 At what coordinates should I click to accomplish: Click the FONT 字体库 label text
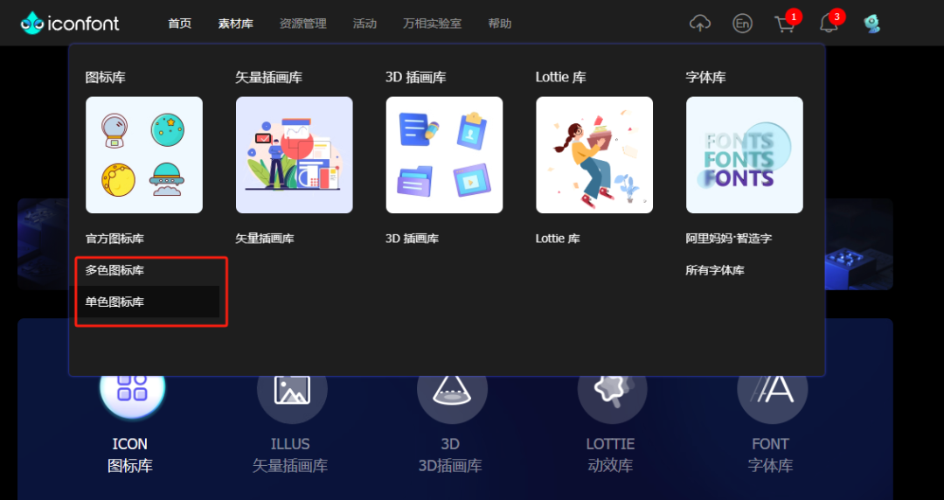point(770,455)
